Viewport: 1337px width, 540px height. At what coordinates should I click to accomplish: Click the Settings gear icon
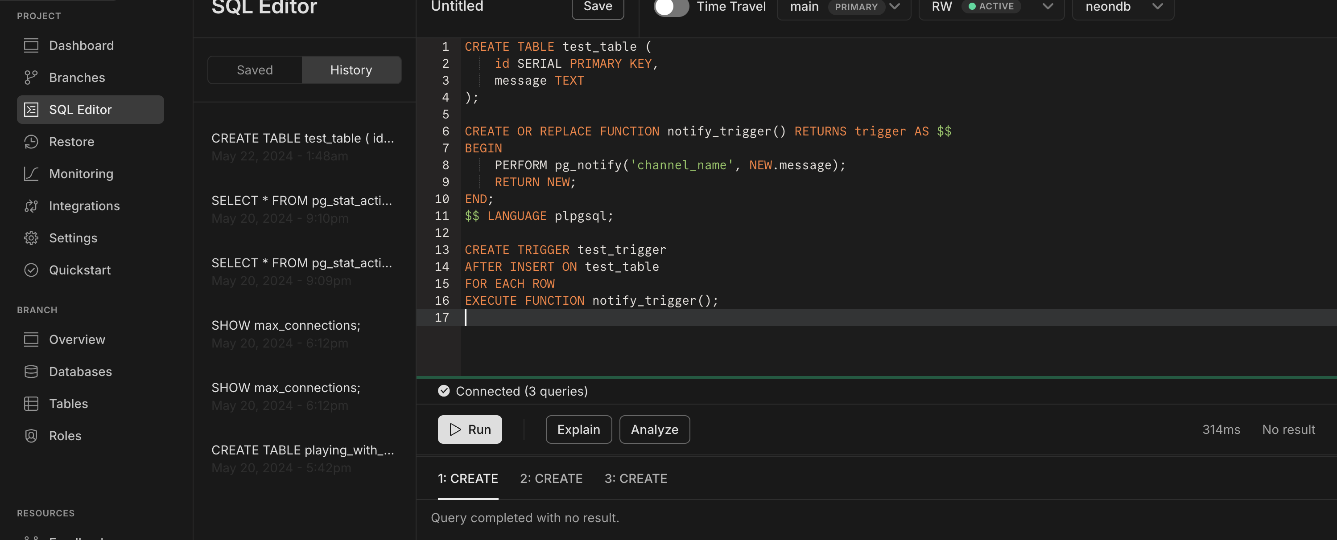point(31,238)
